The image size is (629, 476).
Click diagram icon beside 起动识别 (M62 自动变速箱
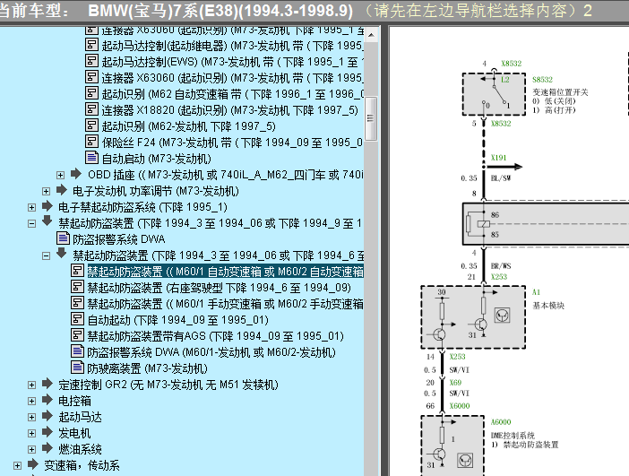click(x=91, y=93)
